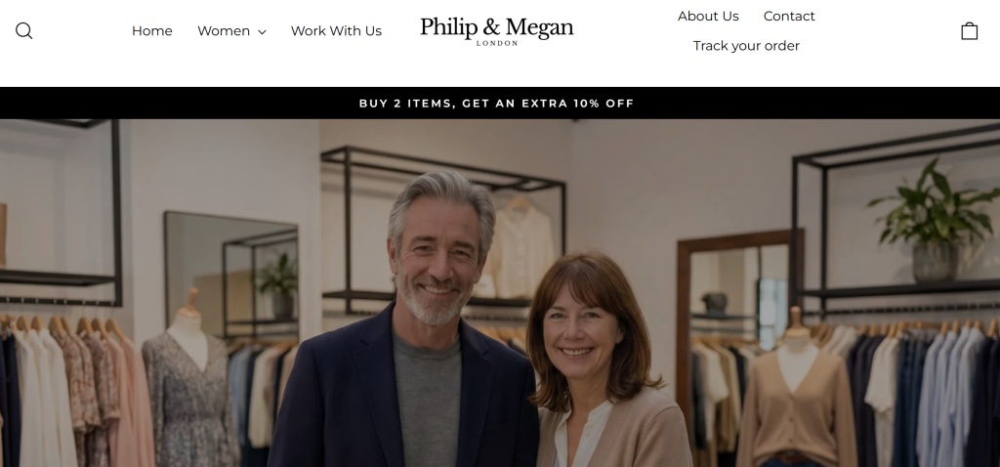Screen dimensions: 1000x467
Task: Click the LONDON text beneath the logo
Action: coord(497,43)
